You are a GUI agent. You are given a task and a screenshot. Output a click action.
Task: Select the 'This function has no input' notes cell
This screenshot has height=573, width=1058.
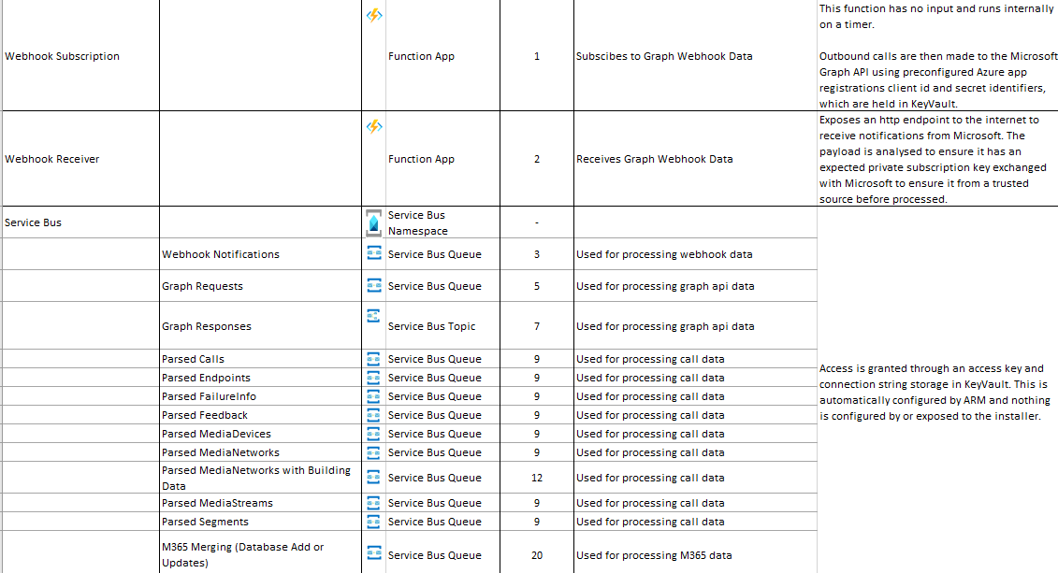click(938, 55)
